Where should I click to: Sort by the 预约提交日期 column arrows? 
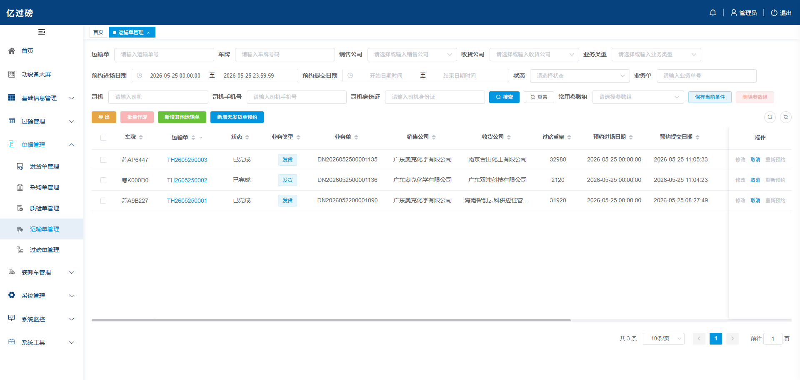tap(697, 137)
